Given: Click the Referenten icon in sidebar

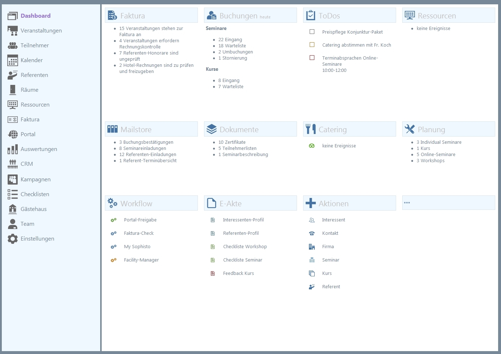Looking at the screenshot, I should coord(13,75).
